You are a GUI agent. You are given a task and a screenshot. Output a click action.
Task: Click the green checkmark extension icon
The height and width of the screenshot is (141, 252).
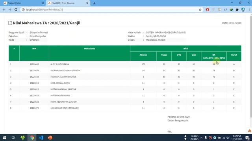[231, 9]
